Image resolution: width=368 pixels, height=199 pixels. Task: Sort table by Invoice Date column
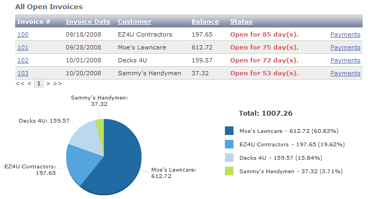[x=88, y=22]
